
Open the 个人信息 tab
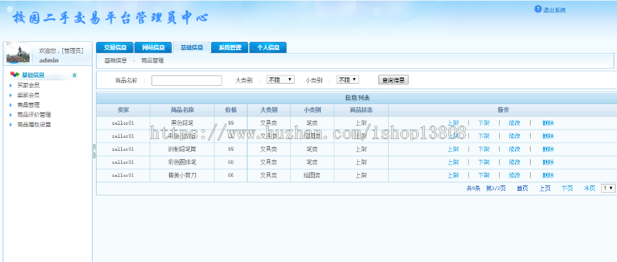point(268,47)
